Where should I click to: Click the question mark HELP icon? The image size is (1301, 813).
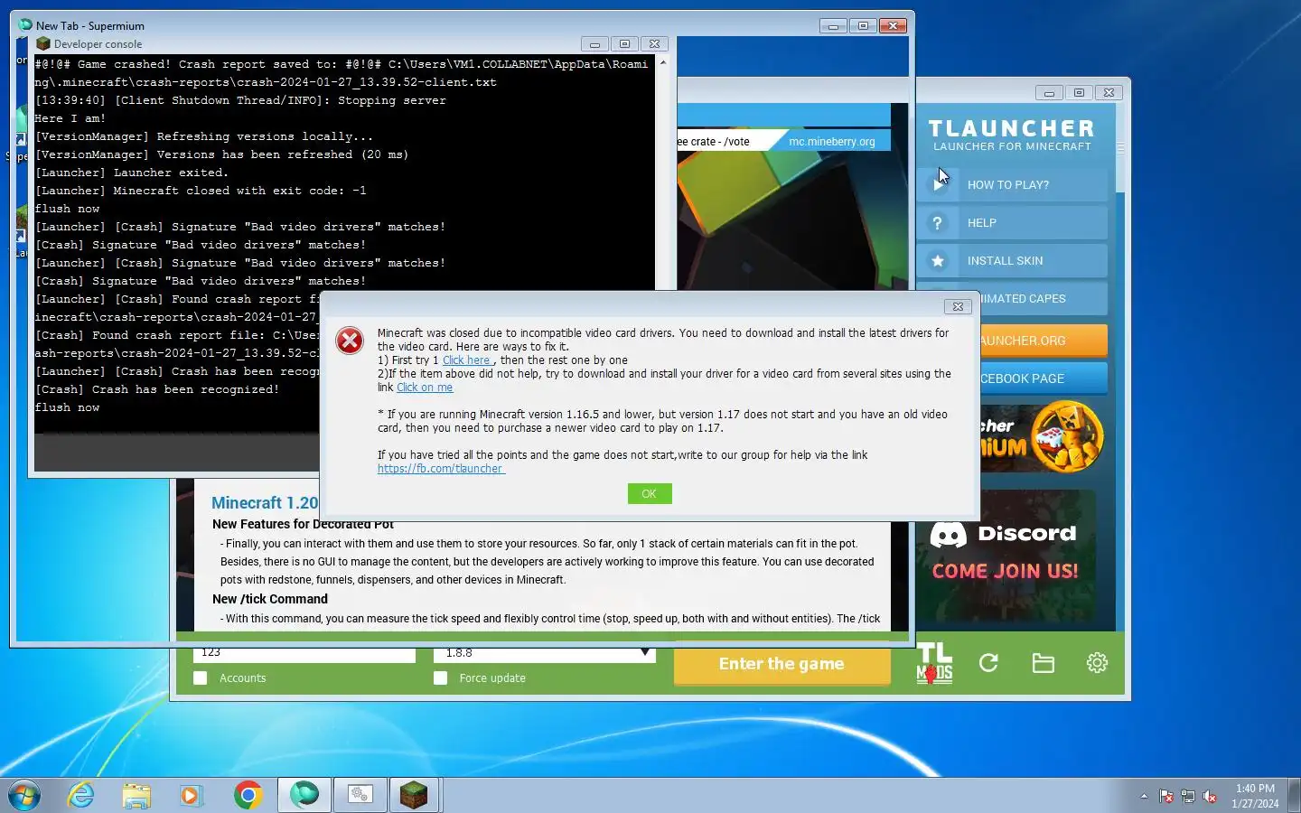938,222
